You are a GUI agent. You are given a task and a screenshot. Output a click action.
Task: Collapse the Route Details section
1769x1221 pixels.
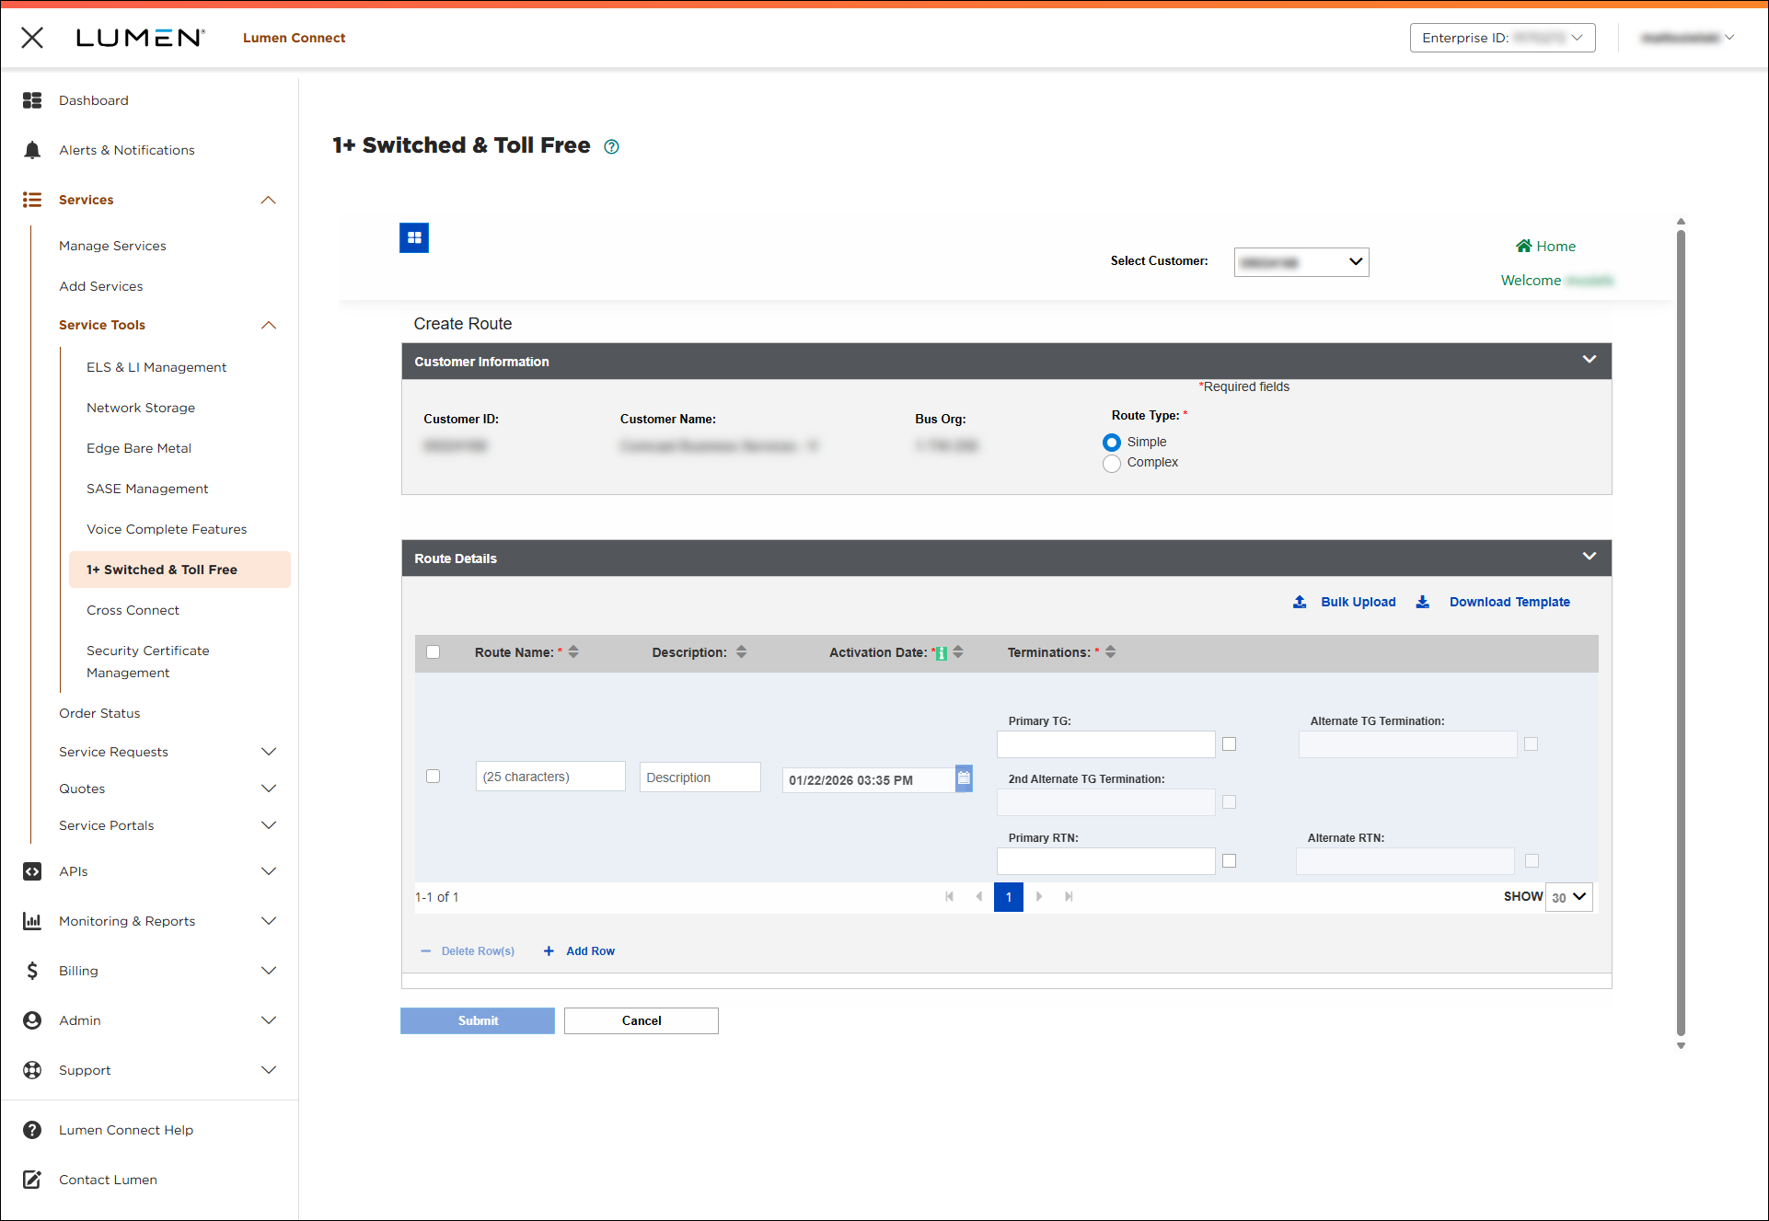tap(1590, 557)
